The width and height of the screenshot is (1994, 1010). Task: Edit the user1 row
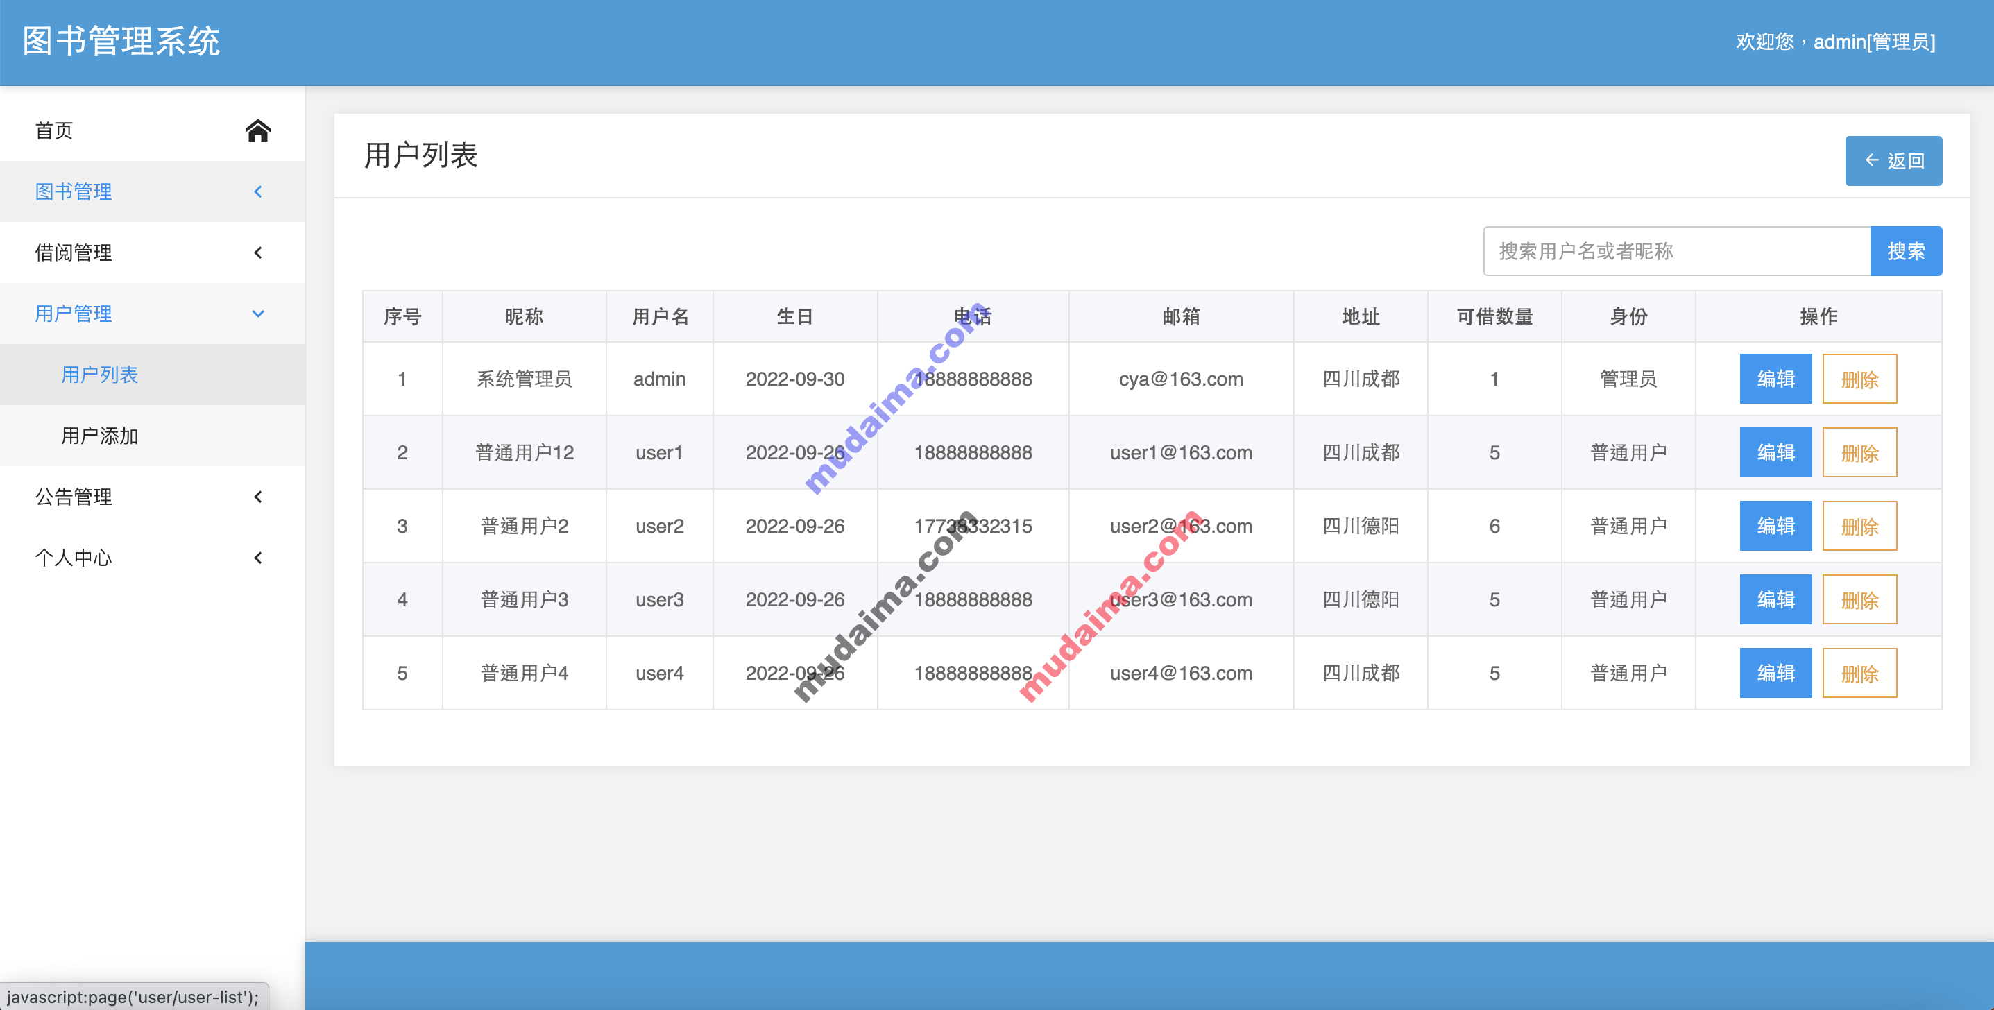coord(1775,453)
